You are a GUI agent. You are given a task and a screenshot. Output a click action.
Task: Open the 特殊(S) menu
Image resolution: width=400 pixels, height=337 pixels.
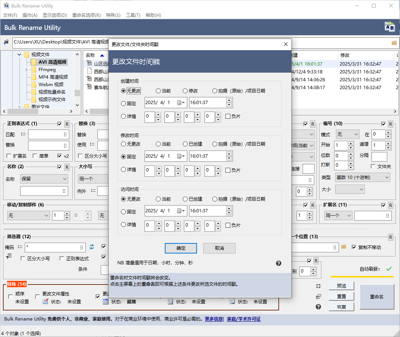[x=113, y=15]
